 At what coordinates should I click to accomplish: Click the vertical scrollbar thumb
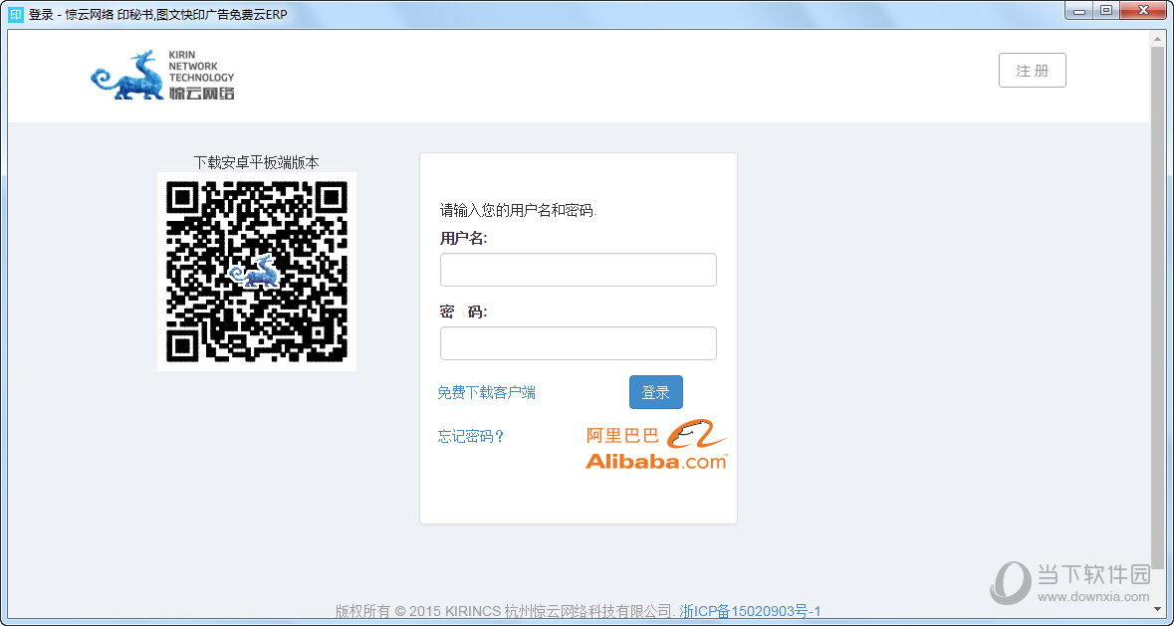[x=1157, y=307]
